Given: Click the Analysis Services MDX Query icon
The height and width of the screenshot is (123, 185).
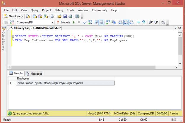Looking at the screenshot, I should tap(35, 16).
